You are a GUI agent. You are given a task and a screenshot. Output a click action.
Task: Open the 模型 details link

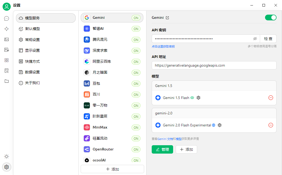[x=179, y=139]
